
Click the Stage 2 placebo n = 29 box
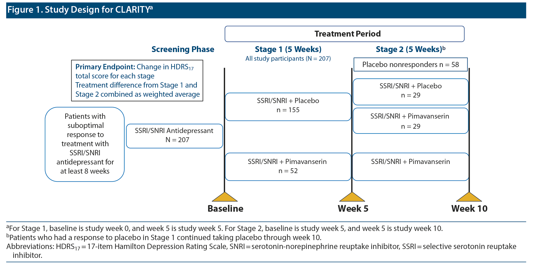tap(410, 92)
